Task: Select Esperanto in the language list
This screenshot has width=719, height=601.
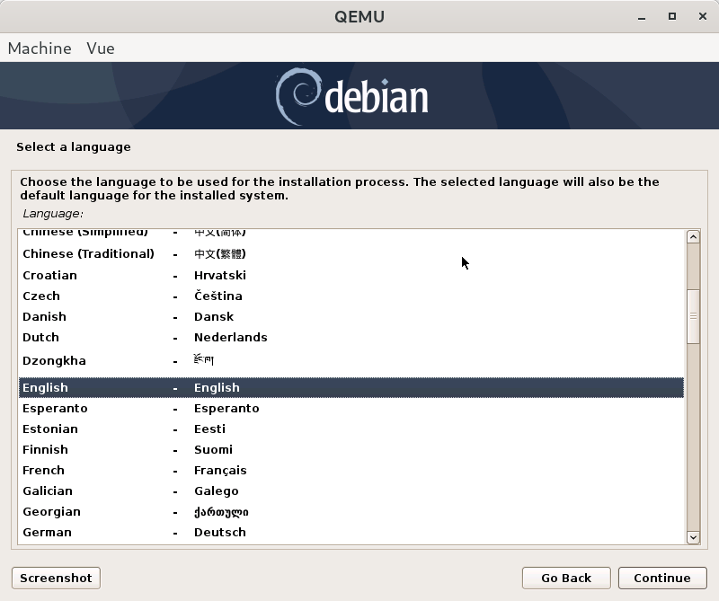Action: 55,408
